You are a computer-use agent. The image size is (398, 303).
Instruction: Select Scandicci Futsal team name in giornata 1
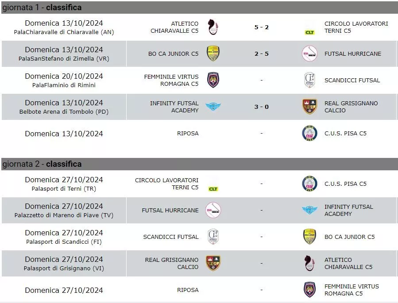[352, 80]
